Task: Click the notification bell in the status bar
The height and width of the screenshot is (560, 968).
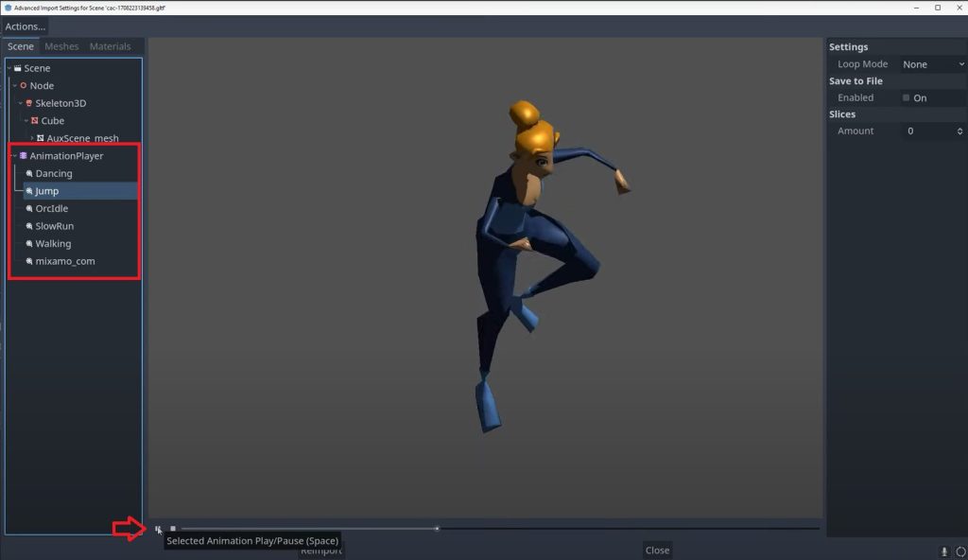Action: 943,550
